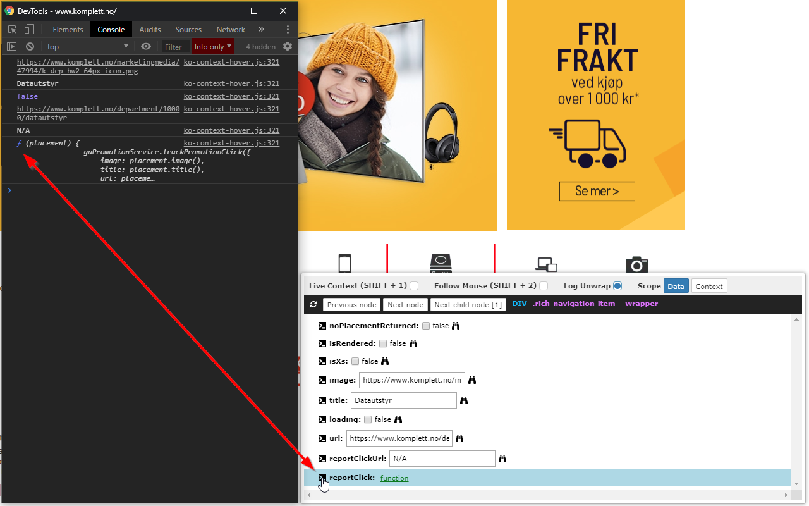Toggle the device toolbar icon in DevTools
Screen dimensions: 809x506
tap(29, 30)
